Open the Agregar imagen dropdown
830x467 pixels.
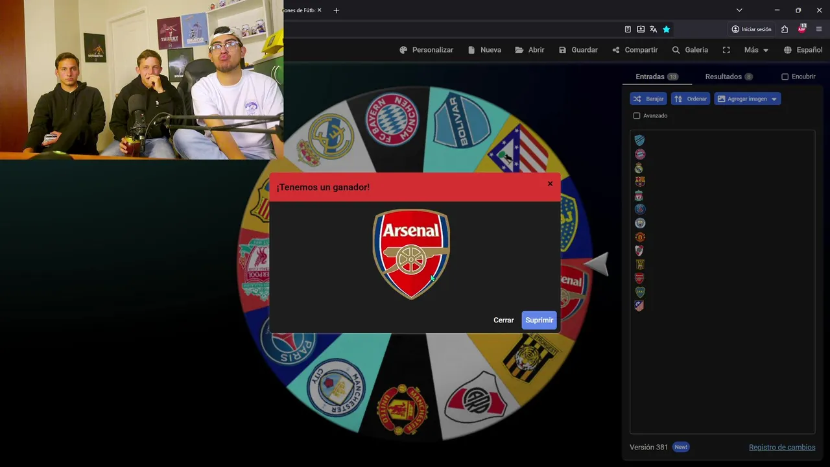tap(747, 99)
